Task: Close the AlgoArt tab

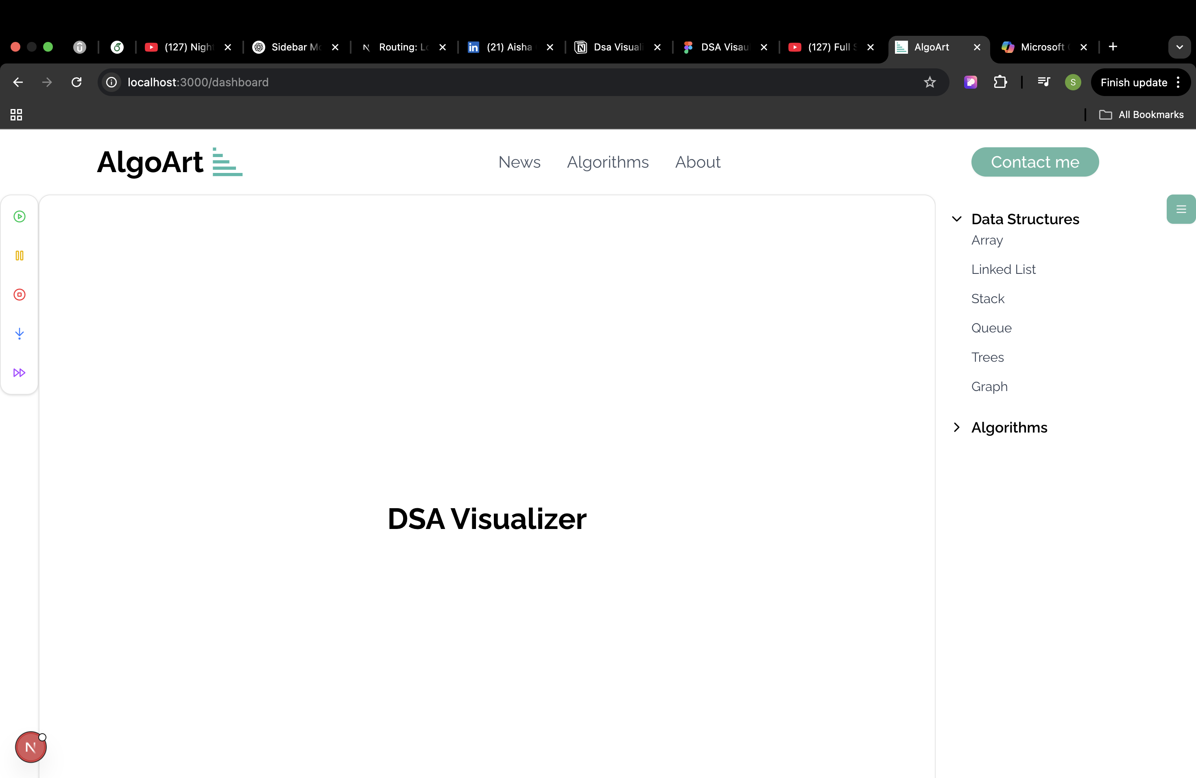Action: coord(977,47)
